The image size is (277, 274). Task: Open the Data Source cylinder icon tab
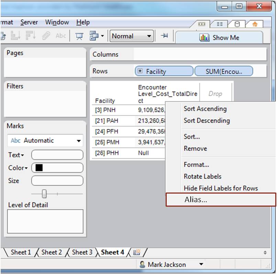[x=237, y=24]
